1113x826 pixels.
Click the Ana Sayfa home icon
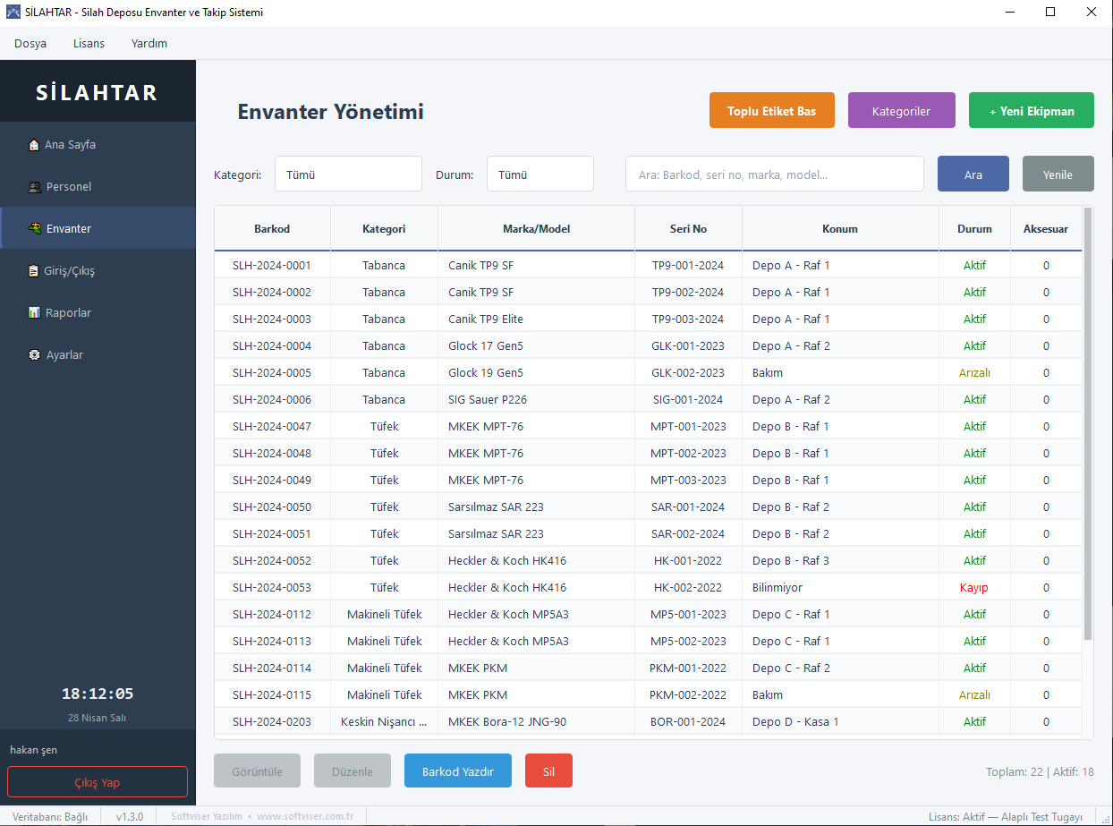click(34, 145)
